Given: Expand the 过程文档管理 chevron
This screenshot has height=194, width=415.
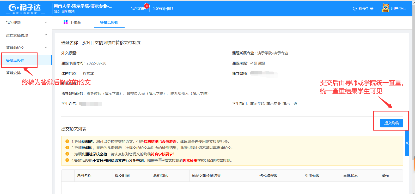Looking at the screenshot, I should point(46,35).
